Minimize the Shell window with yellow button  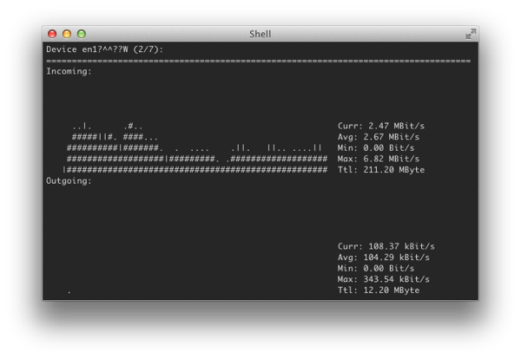coord(67,34)
